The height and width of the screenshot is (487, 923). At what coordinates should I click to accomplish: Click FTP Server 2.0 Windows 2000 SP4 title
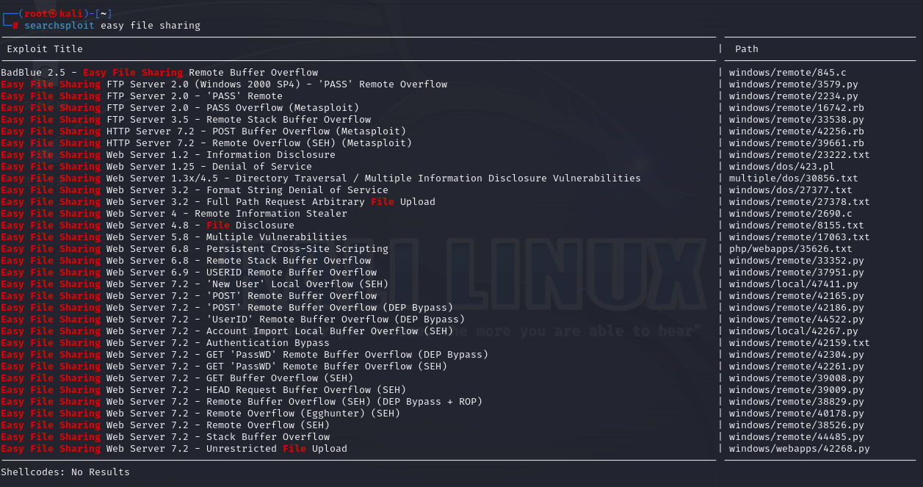click(224, 84)
